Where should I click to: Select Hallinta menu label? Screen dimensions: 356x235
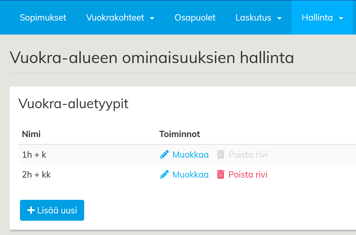point(317,18)
